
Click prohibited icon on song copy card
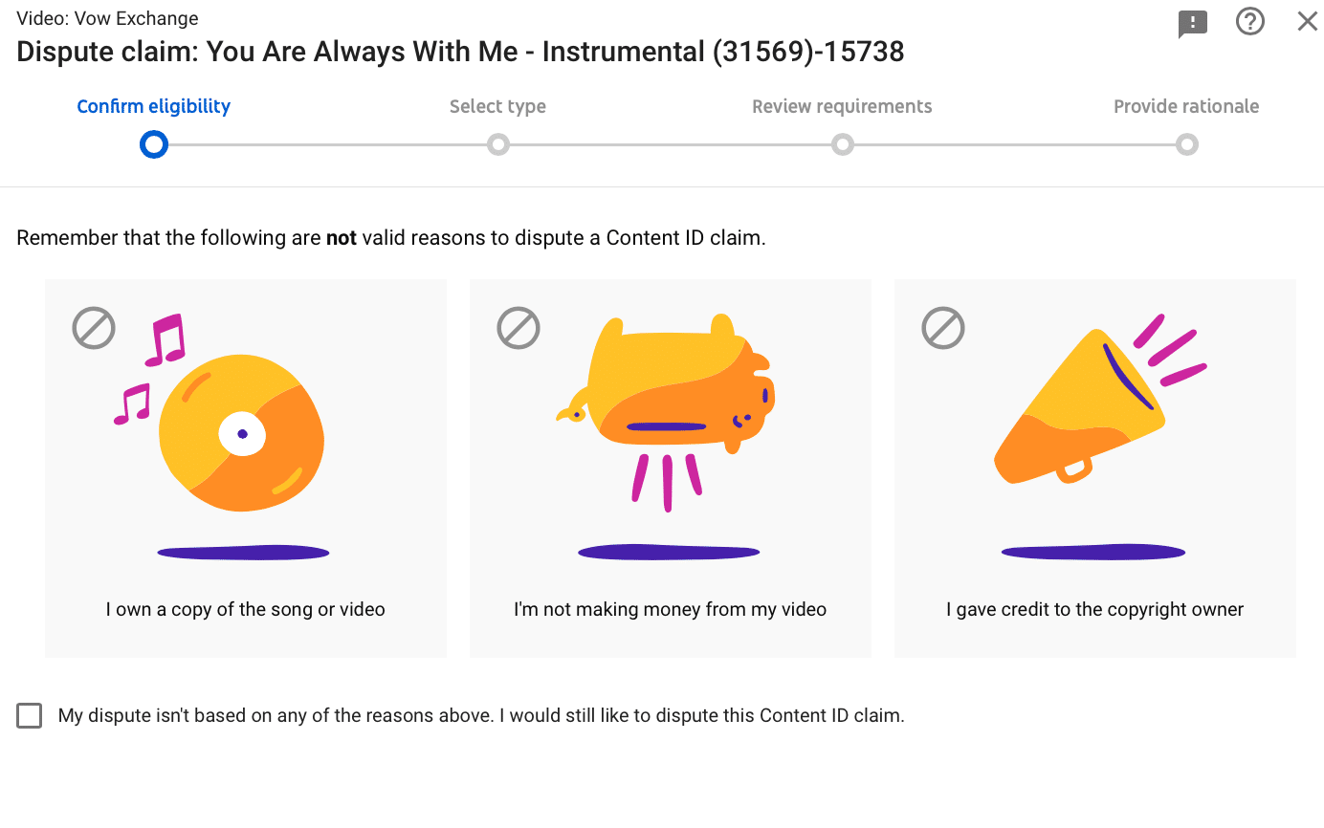94,328
